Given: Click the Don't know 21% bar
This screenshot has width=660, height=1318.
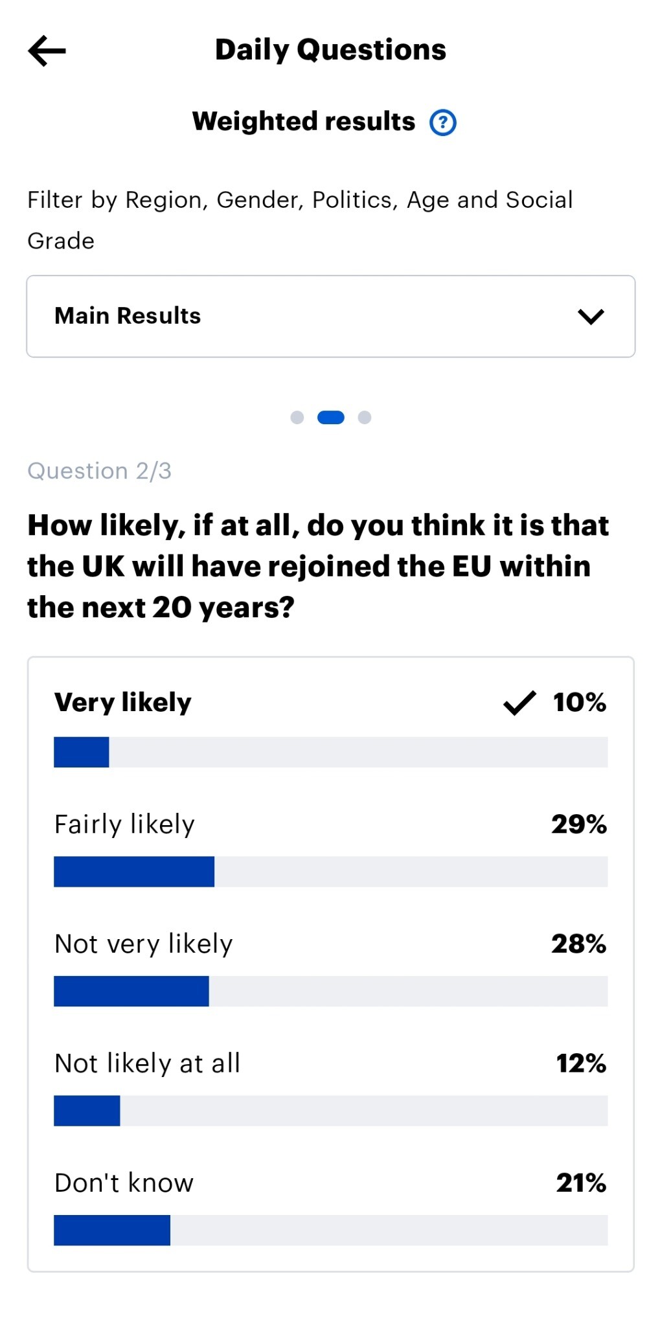Looking at the screenshot, I should point(330,1230).
